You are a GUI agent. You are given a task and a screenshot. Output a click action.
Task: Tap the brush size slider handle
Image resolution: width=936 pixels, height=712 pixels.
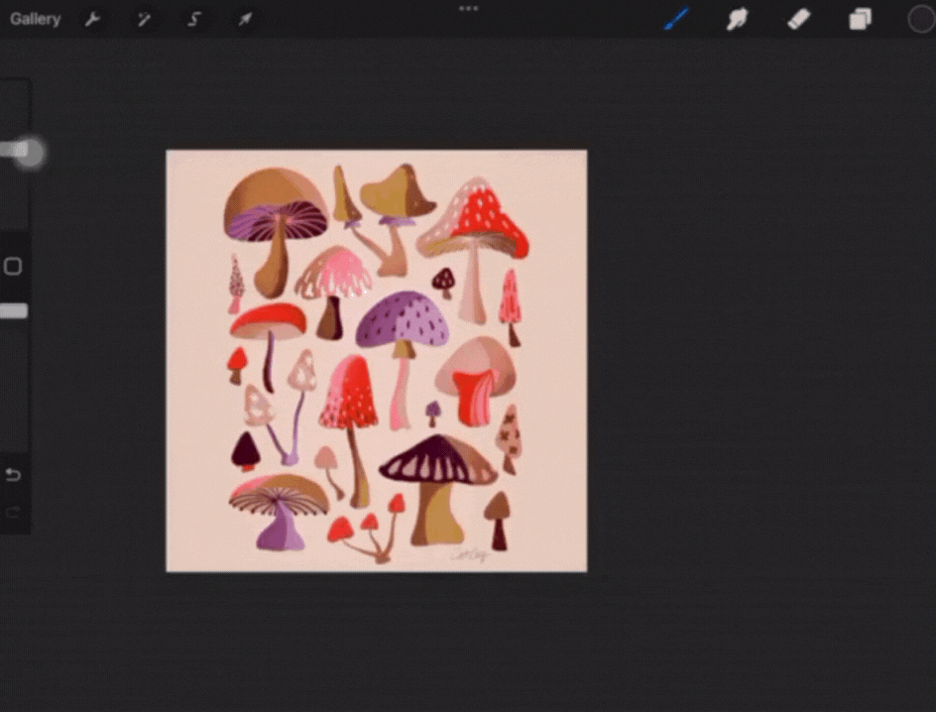click(27, 151)
